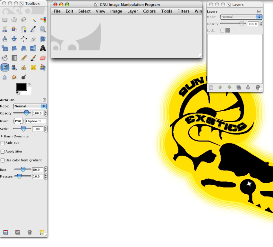The image size is (273, 247).
Task: Open the Layers Mode dropdown
Action: (241, 17)
